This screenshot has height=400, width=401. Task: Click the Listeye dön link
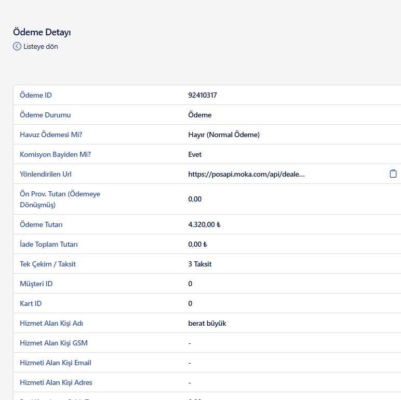(41, 46)
